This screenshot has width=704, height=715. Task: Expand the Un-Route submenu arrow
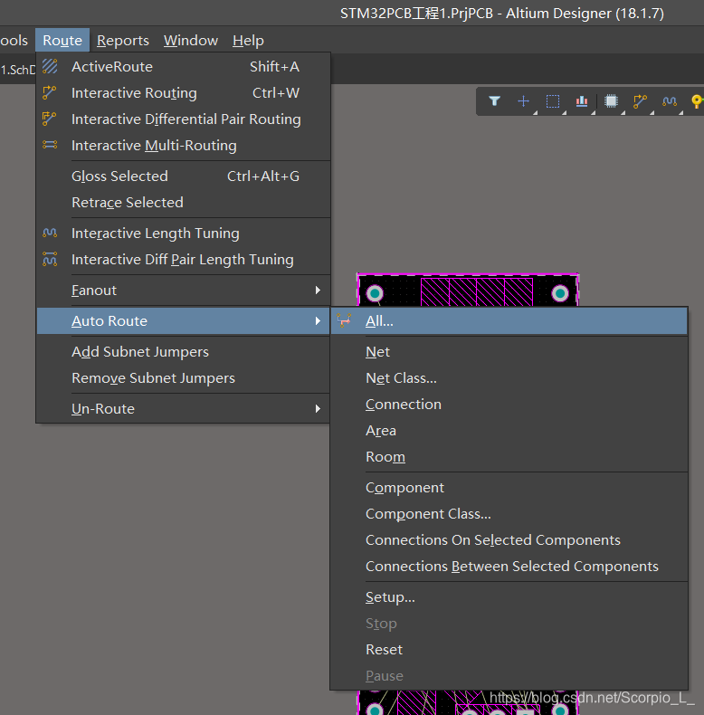coord(318,408)
